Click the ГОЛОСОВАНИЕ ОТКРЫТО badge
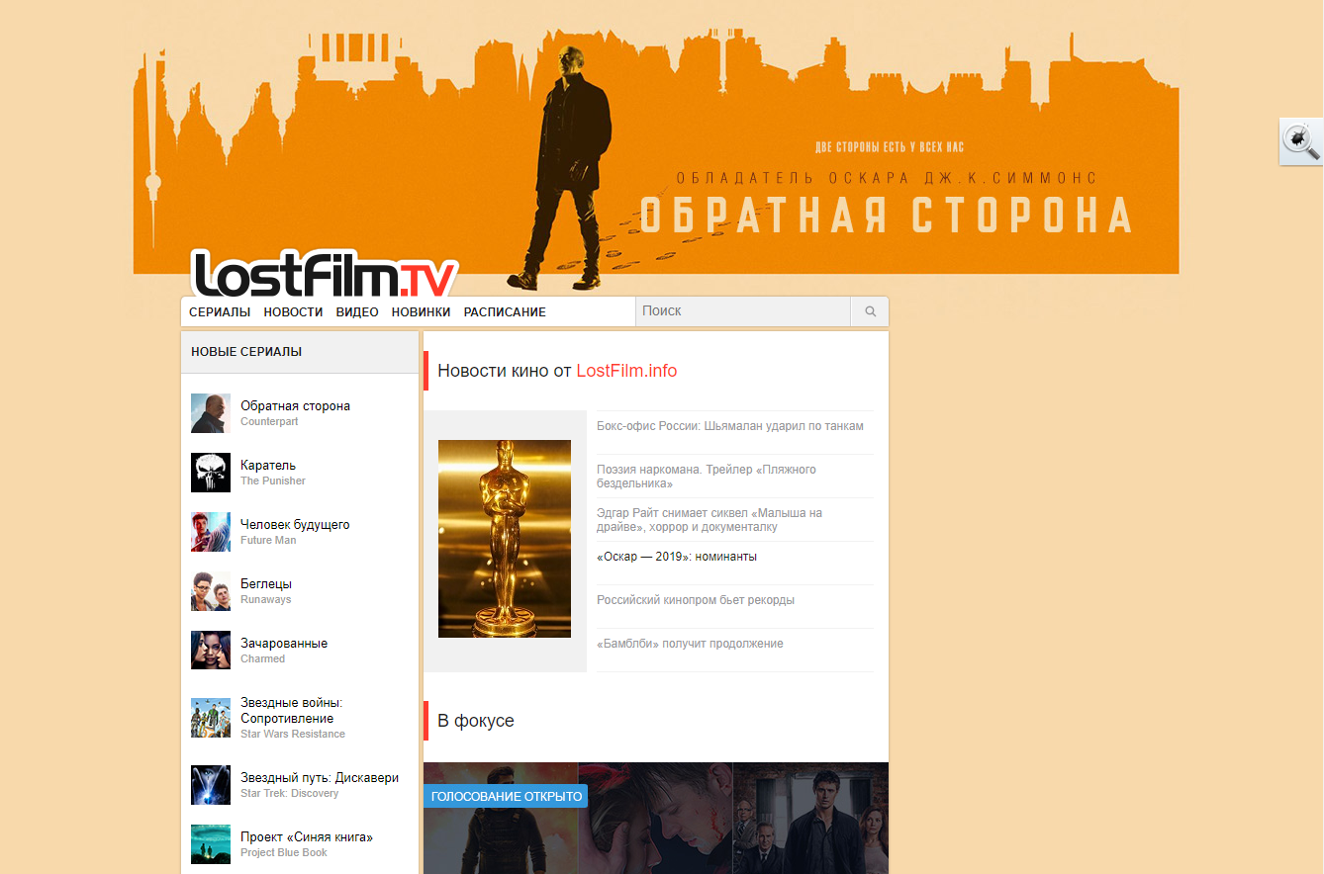1324x874 pixels. 506,796
